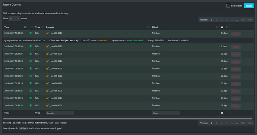
Task: Go to page 3 in bottom pagination
Action: [x=222, y=123]
